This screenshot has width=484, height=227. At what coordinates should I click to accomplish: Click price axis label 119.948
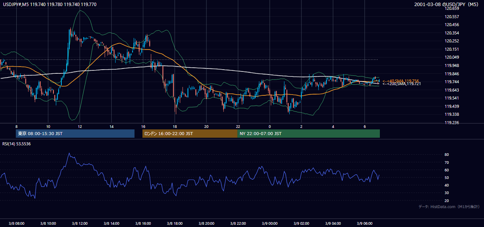coord(452,65)
